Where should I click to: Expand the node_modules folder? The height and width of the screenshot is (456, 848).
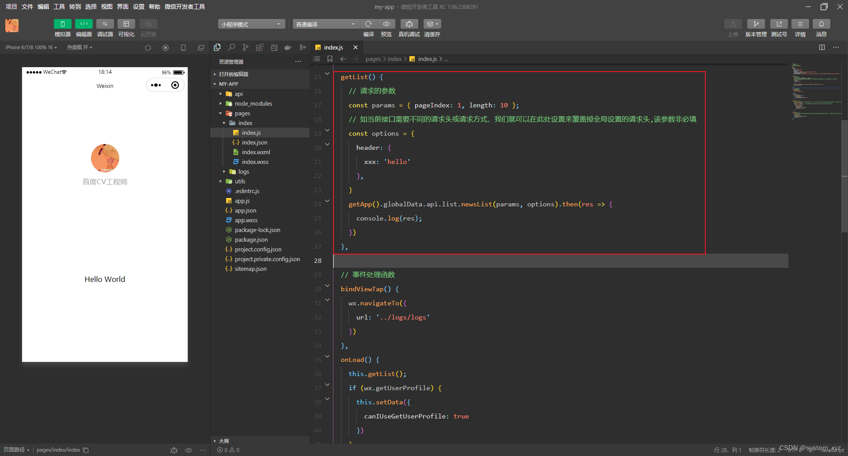[260, 103]
